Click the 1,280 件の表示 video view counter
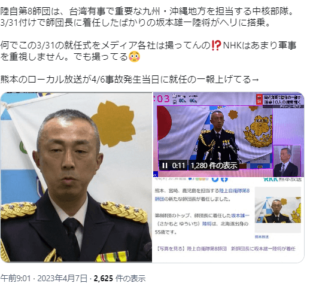 (x=214, y=165)
